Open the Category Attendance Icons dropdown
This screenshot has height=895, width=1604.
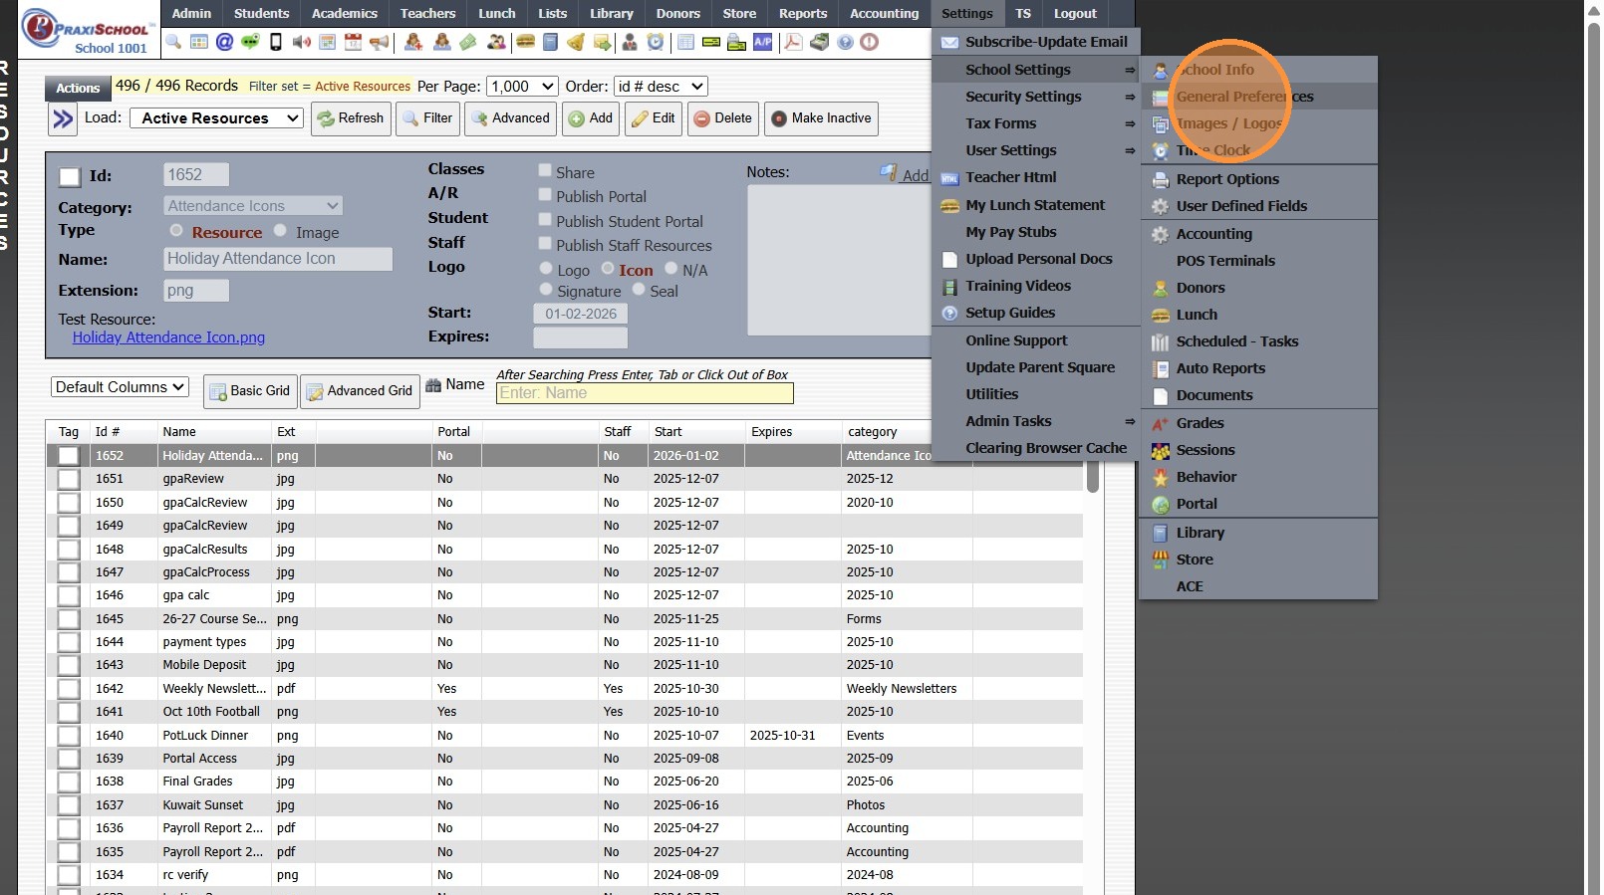pos(253,206)
